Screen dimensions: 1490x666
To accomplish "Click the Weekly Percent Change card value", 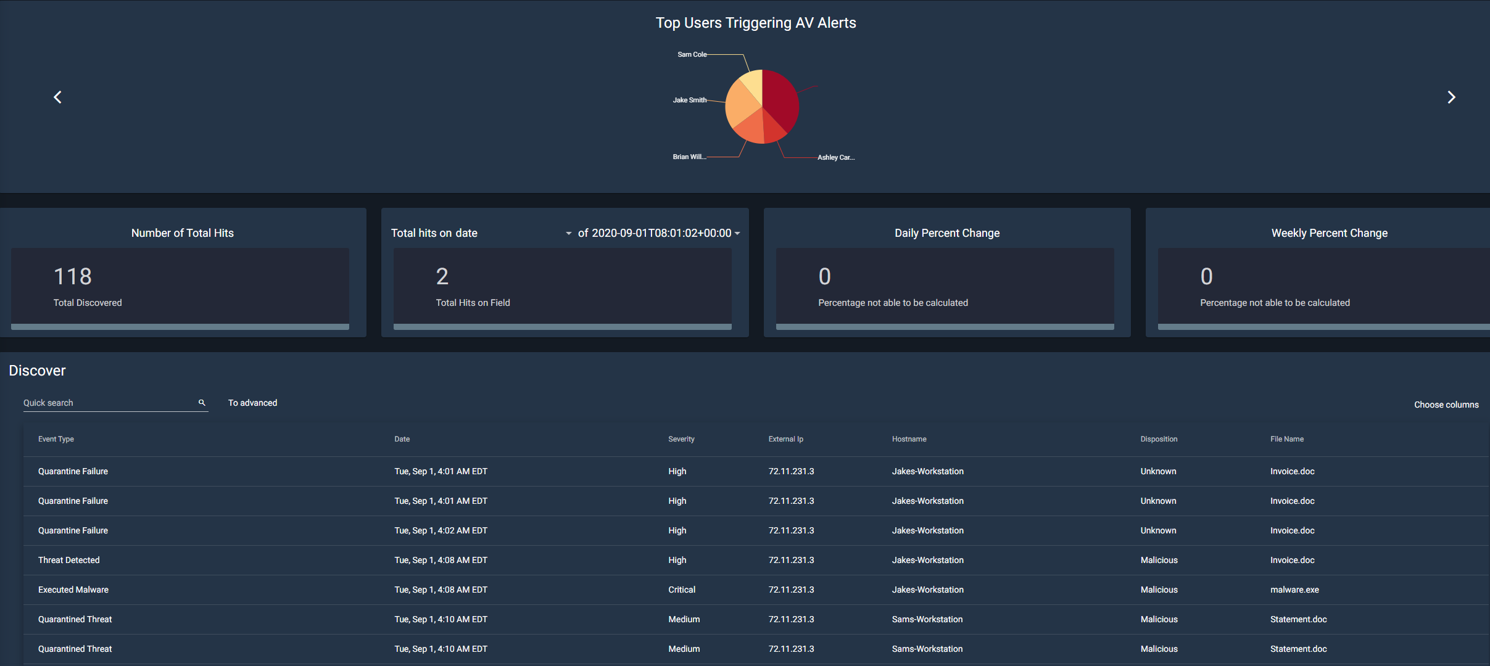I will click(x=1206, y=276).
